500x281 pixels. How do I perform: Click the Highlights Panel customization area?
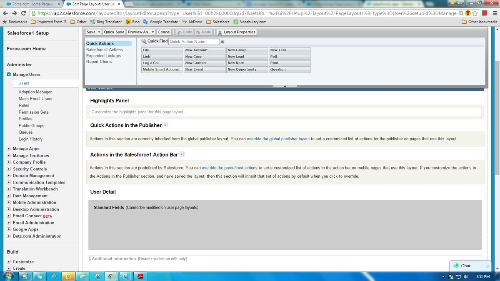[x=285, y=112]
